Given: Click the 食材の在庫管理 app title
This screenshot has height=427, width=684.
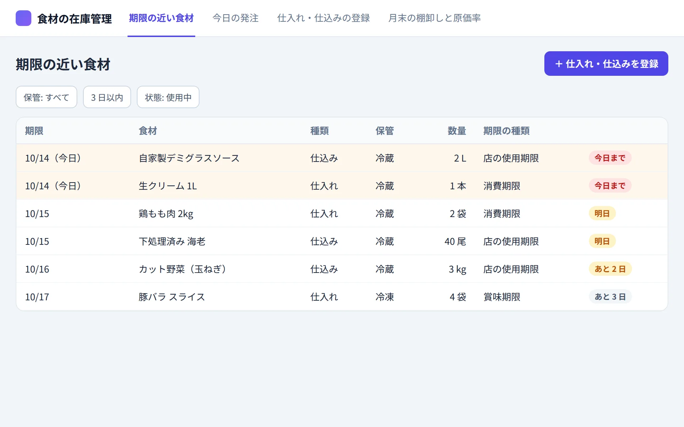Looking at the screenshot, I should pyautogui.click(x=74, y=19).
